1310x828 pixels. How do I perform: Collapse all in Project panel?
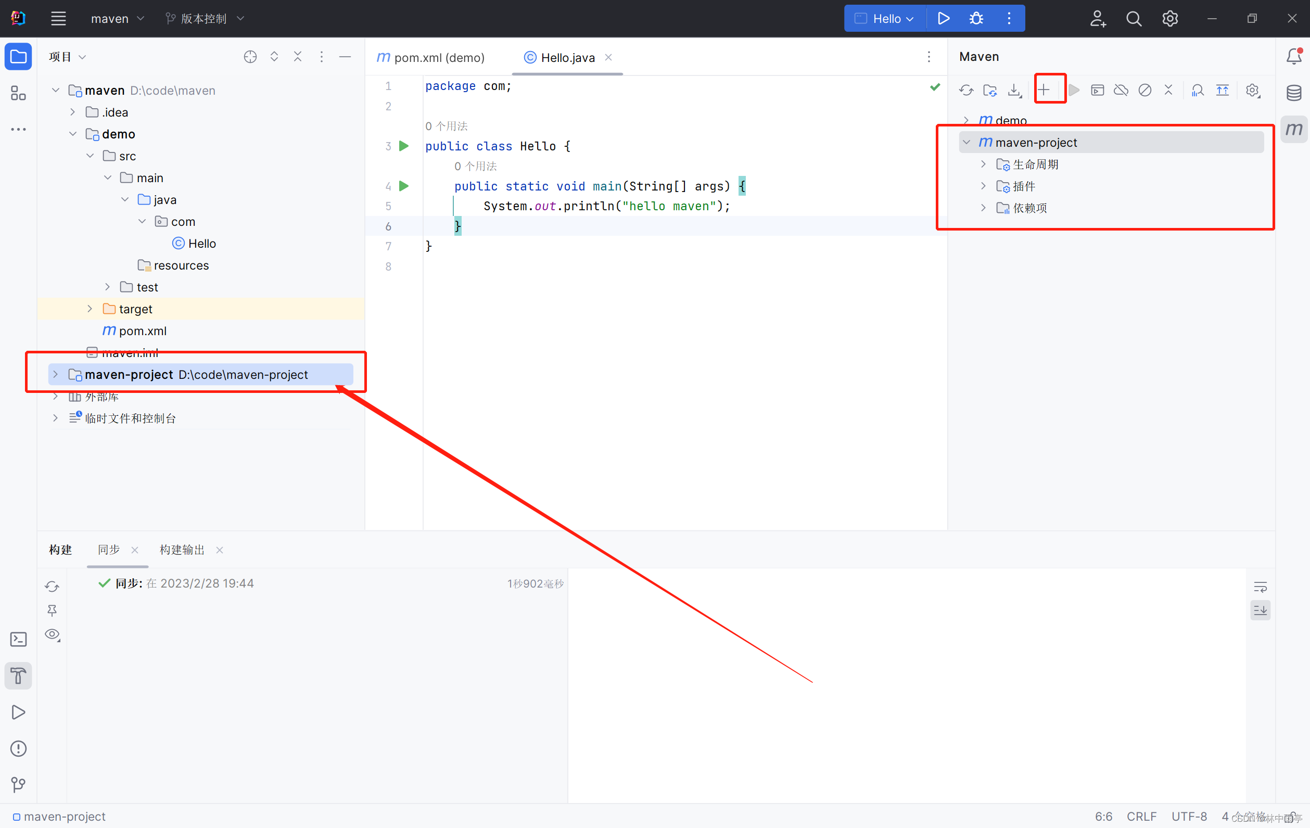point(298,57)
